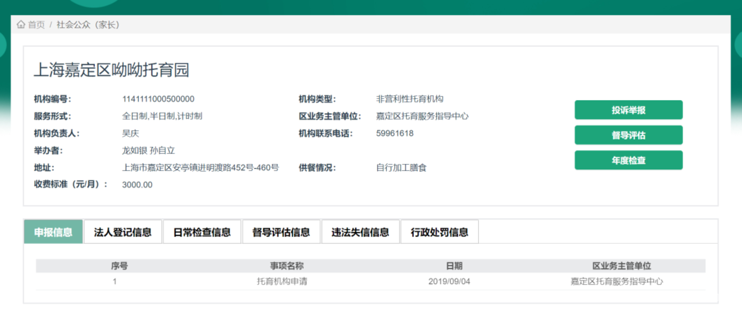Click the 序号 column header

tap(120, 266)
